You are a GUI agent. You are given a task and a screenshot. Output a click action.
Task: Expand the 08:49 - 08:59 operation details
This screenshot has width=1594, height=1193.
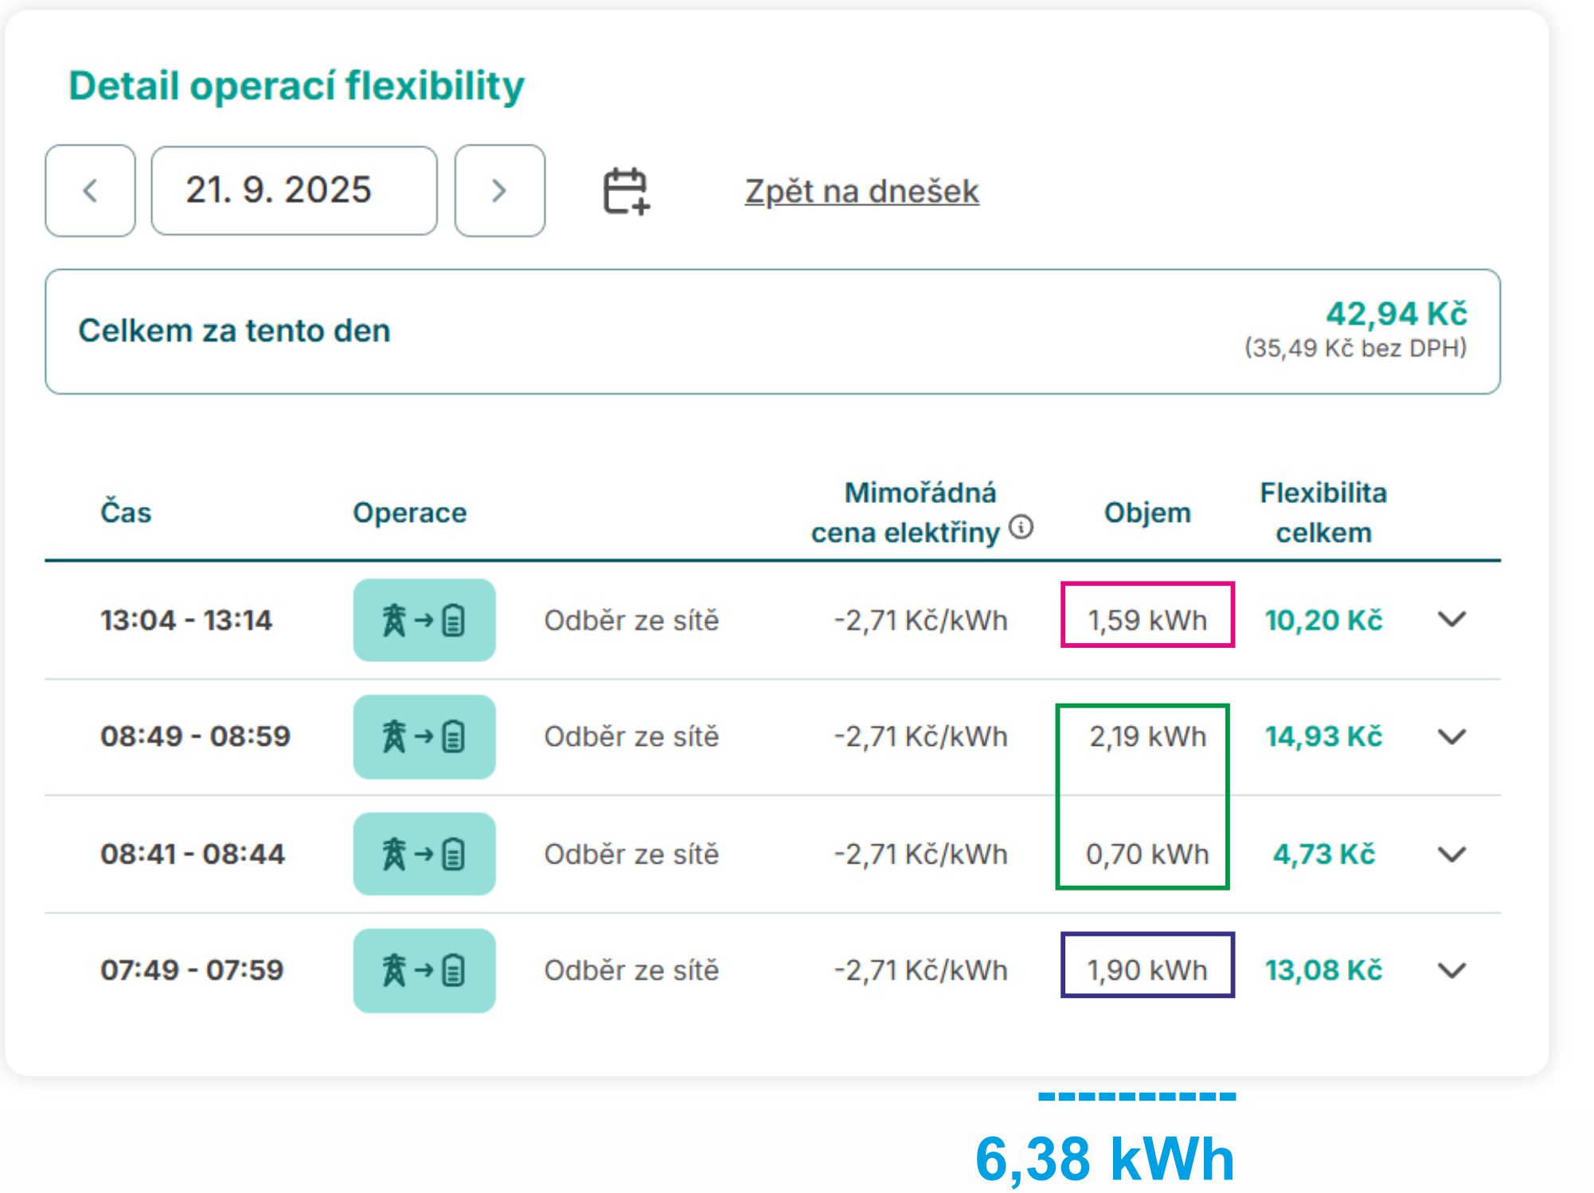1451,736
